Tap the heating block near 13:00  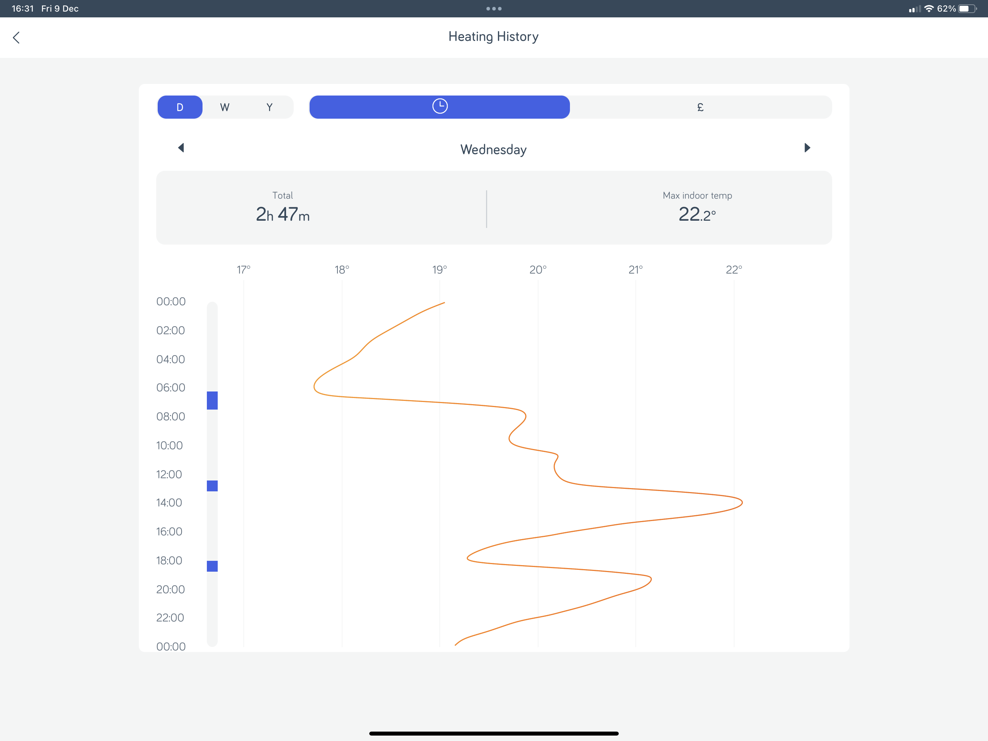pos(212,486)
